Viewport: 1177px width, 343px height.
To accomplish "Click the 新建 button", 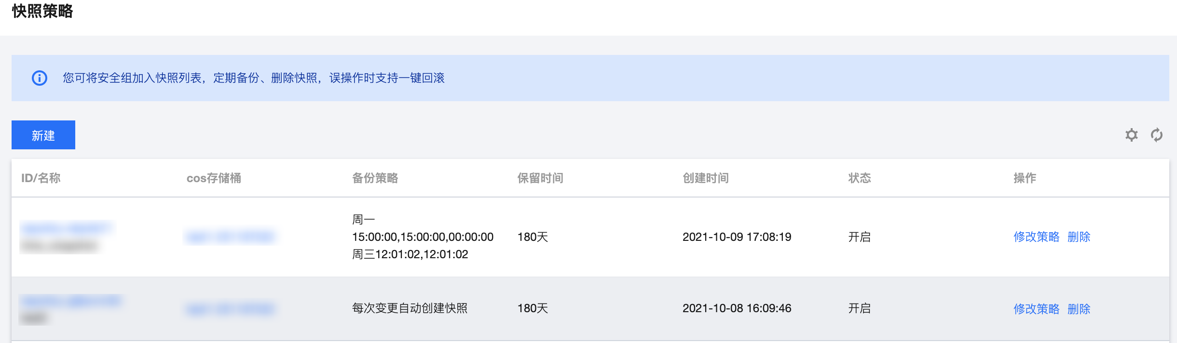I will 43,135.
